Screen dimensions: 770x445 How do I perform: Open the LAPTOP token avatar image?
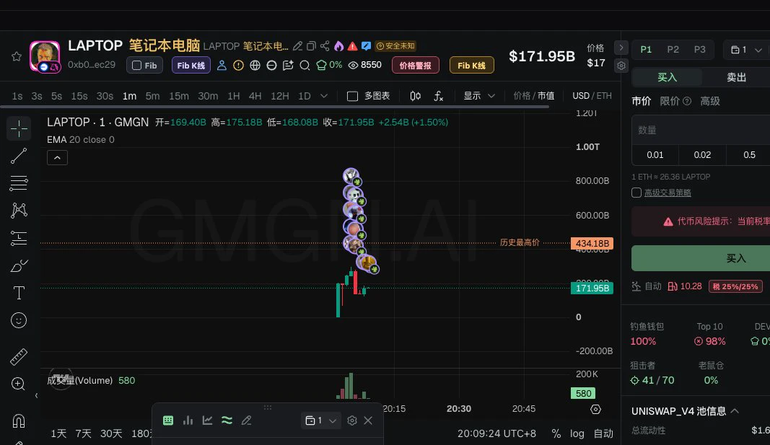point(45,56)
